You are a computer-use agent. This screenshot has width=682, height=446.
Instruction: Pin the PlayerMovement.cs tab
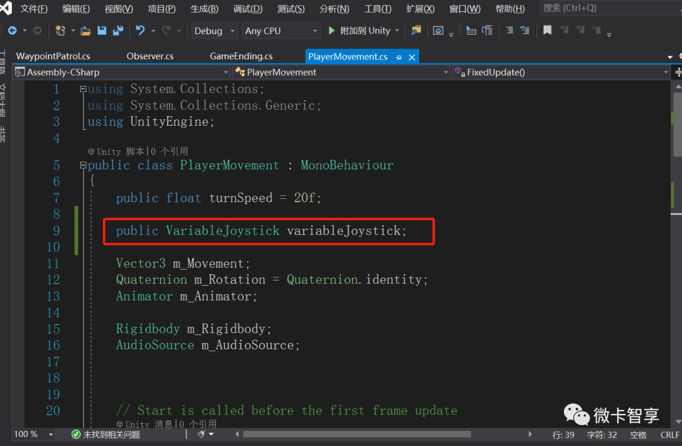(x=398, y=56)
